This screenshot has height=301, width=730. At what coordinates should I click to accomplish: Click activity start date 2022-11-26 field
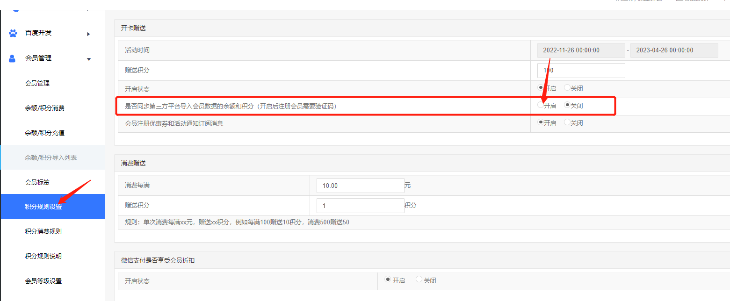coord(581,50)
